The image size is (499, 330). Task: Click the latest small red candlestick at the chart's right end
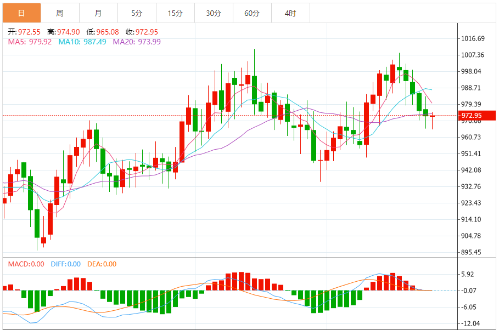click(x=432, y=116)
